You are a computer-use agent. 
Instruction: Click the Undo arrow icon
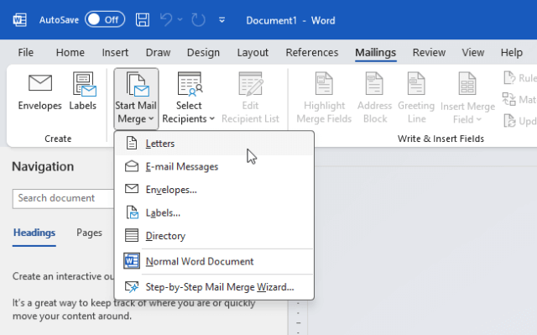[x=166, y=20]
